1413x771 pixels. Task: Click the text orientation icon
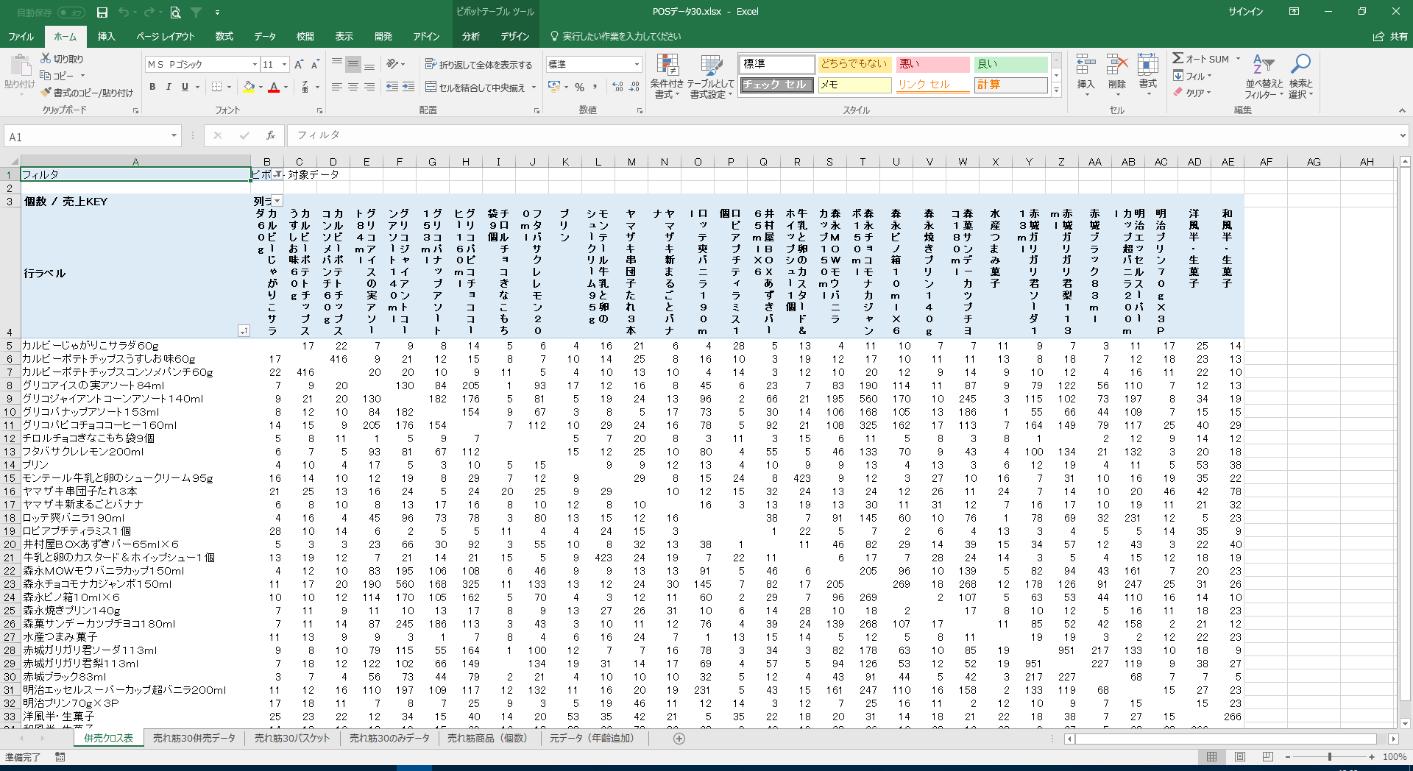[x=392, y=64]
